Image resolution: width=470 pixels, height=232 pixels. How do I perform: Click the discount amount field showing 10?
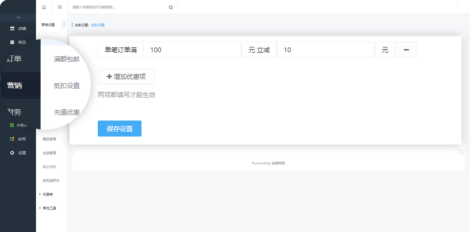click(326, 50)
